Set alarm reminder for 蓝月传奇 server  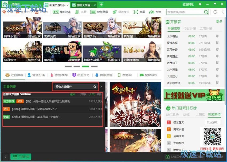click(217, 50)
